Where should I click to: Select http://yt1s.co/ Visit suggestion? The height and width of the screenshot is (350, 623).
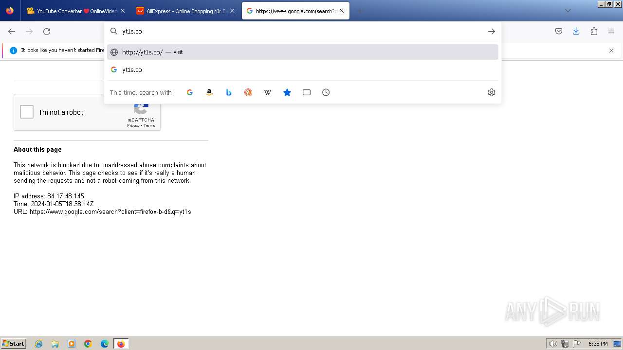pos(303,52)
